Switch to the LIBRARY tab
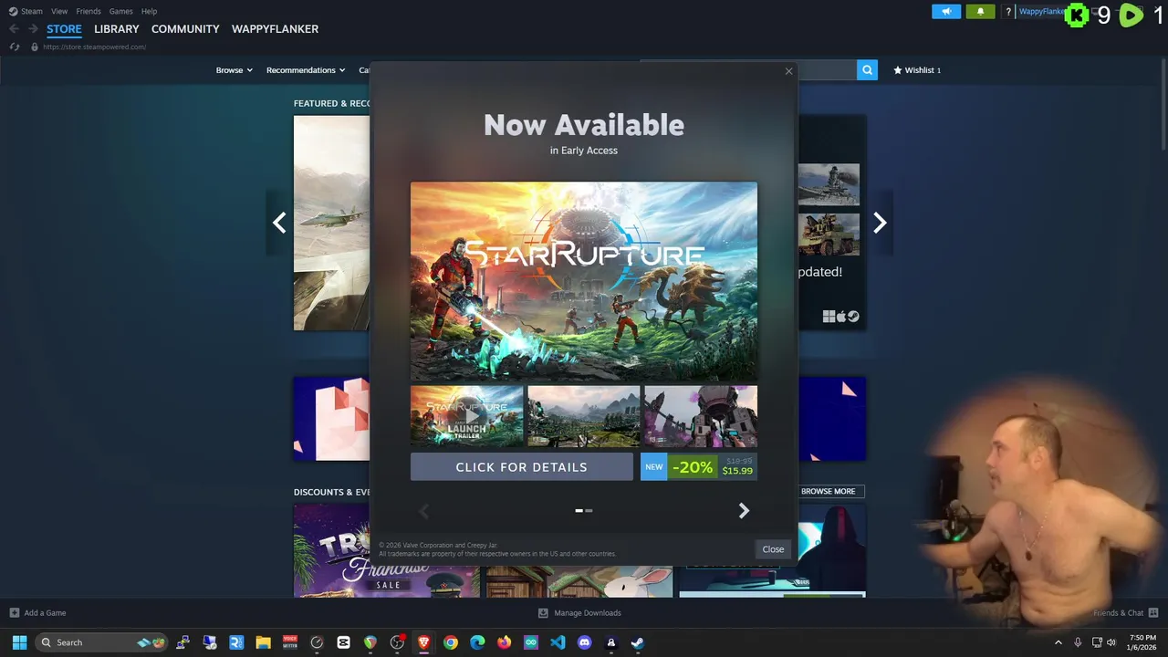Image resolution: width=1168 pixels, height=657 pixels. (x=117, y=29)
